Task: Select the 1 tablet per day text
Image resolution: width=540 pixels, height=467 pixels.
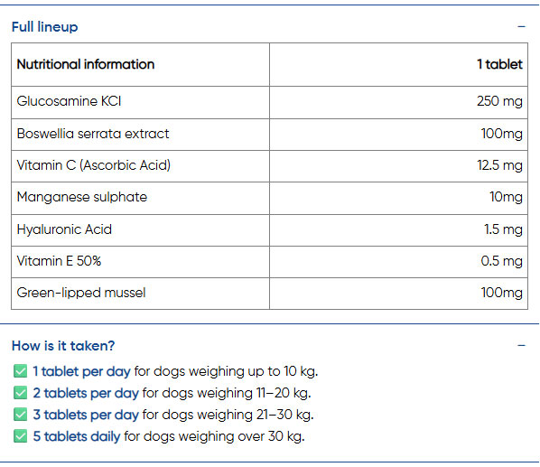Action: click(x=81, y=371)
